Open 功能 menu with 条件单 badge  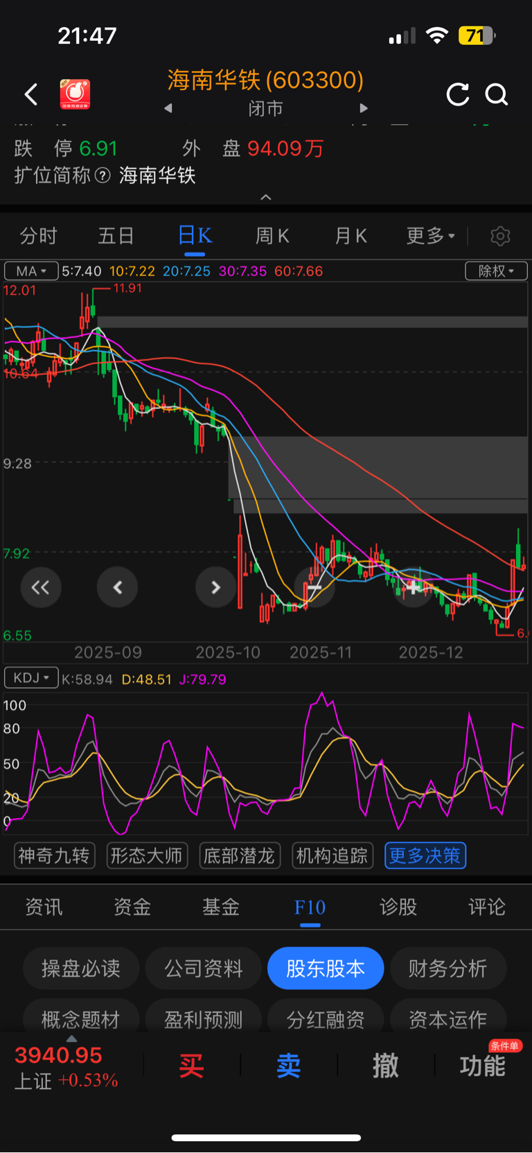coord(483,1066)
